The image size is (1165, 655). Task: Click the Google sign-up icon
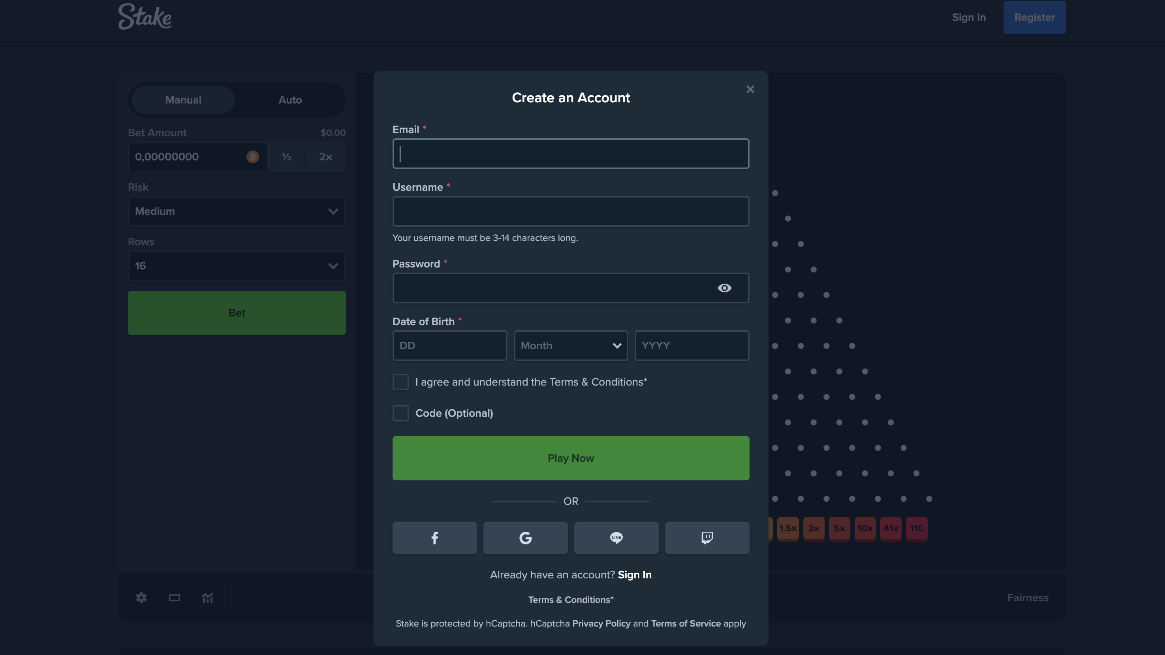(525, 538)
